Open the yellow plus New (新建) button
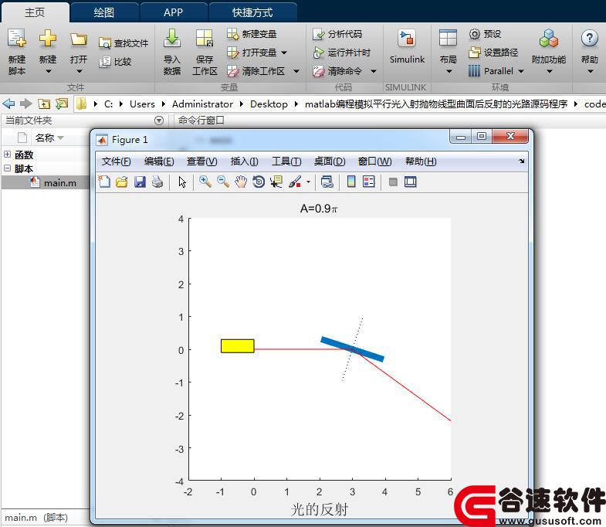The height and width of the screenshot is (527, 606). click(x=48, y=39)
